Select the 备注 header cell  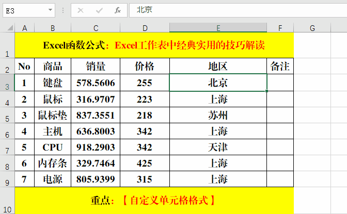click(280, 66)
